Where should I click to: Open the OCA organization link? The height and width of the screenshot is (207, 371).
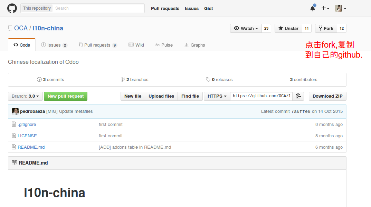click(x=21, y=28)
